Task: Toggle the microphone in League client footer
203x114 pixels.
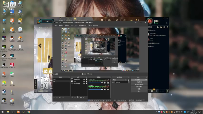Action: [x=156, y=91]
